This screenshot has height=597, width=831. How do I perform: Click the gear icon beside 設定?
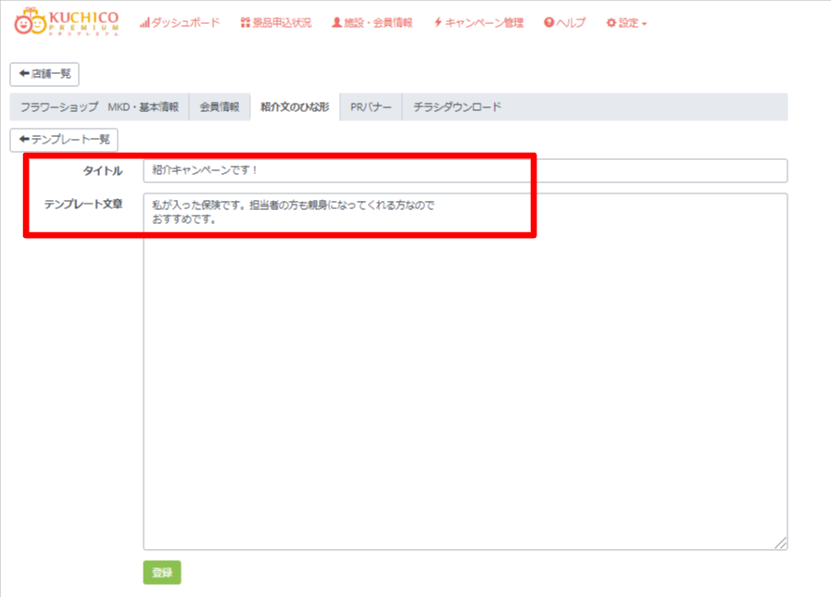pyautogui.click(x=611, y=22)
